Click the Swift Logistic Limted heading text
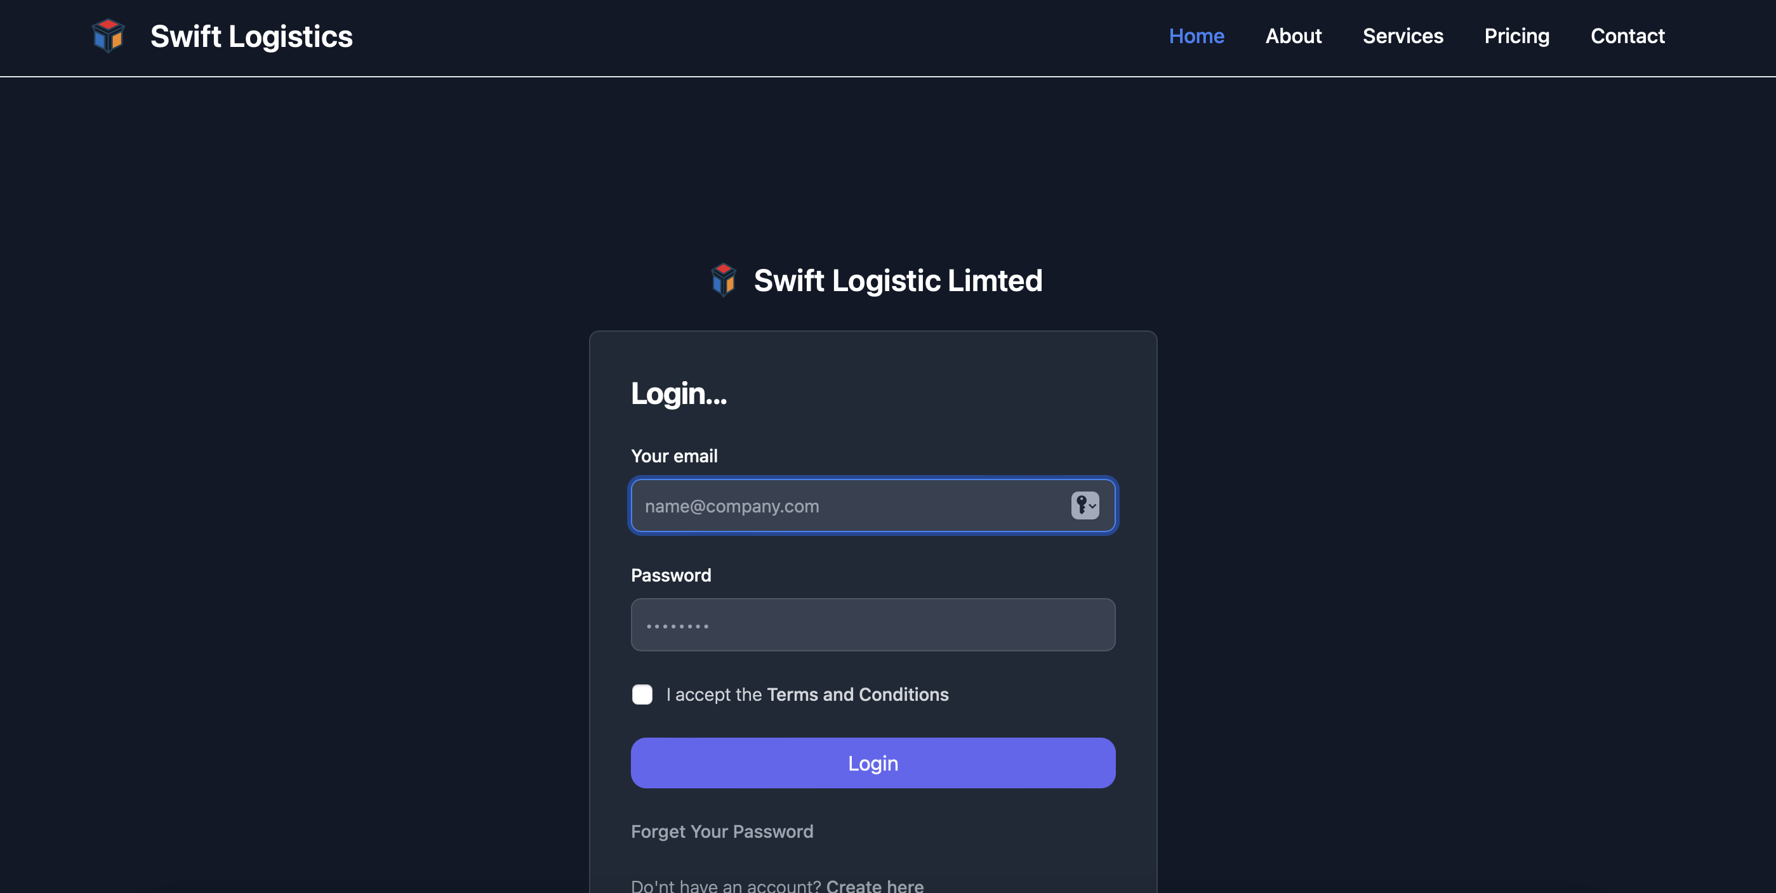The width and height of the screenshot is (1776, 893). tap(898, 280)
